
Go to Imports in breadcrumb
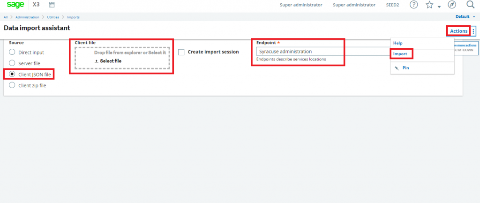[x=73, y=17]
